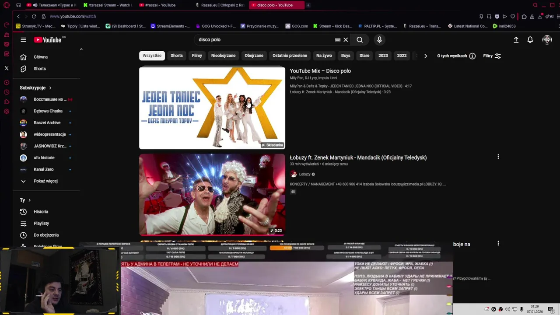
Task: Start voice search with the microphone
Action: click(379, 40)
